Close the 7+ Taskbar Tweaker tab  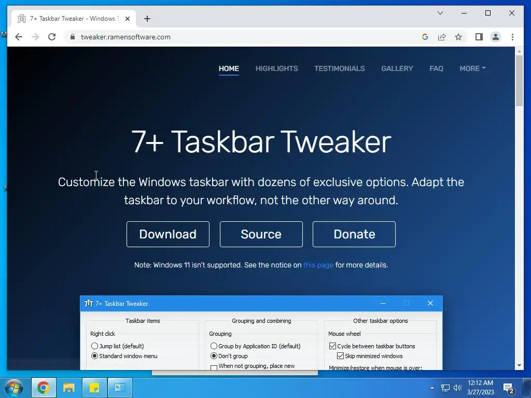coord(128,19)
